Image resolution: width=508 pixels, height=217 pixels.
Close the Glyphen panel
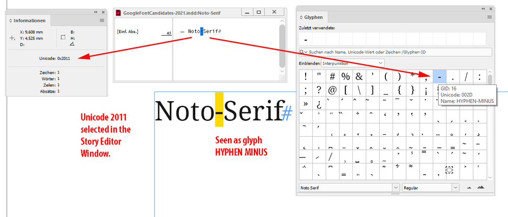491,9
